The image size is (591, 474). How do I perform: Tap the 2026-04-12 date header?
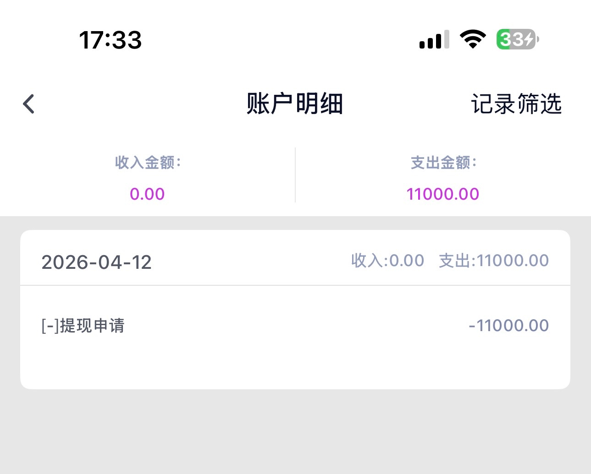coord(96,262)
